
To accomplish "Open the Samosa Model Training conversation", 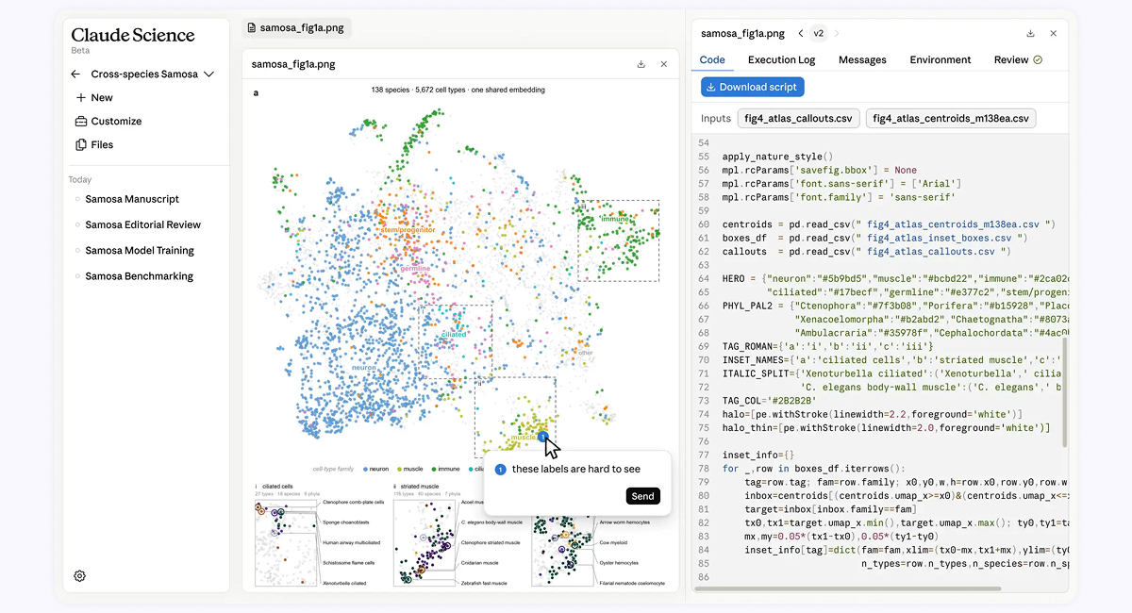I will pos(140,251).
